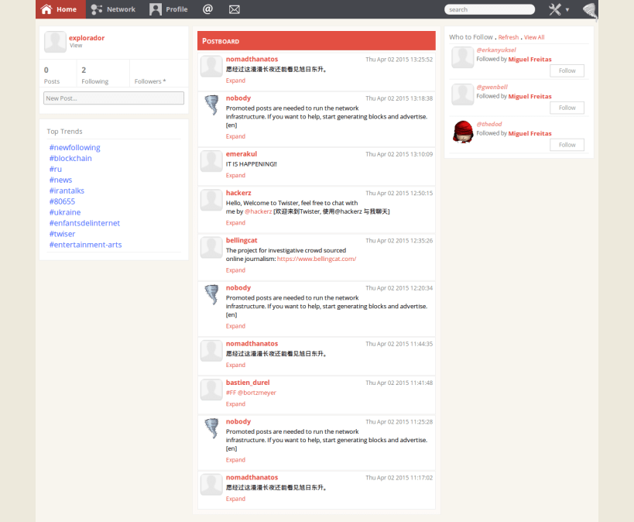
Task: Open the #news trend
Action: click(60, 180)
